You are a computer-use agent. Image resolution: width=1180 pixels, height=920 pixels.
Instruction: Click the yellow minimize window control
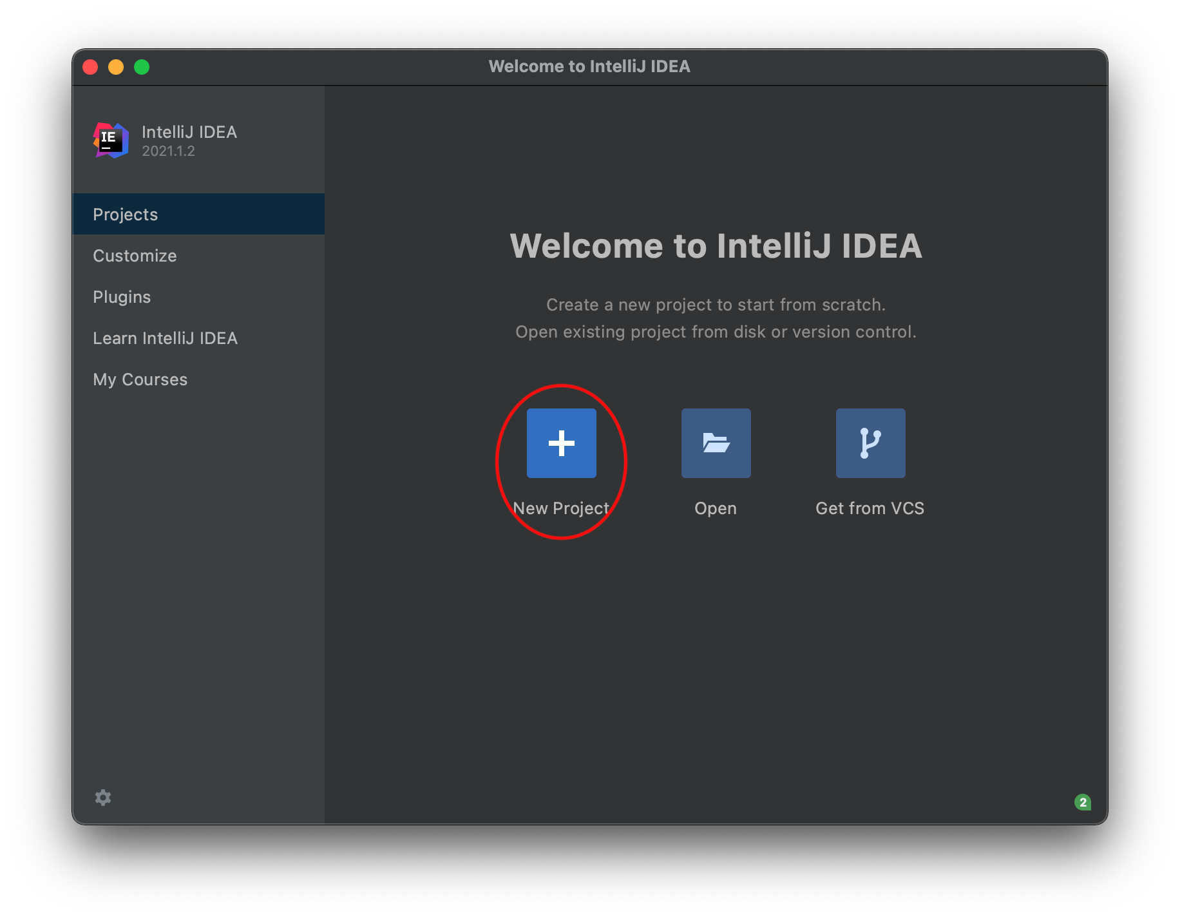tap(116, 66)
